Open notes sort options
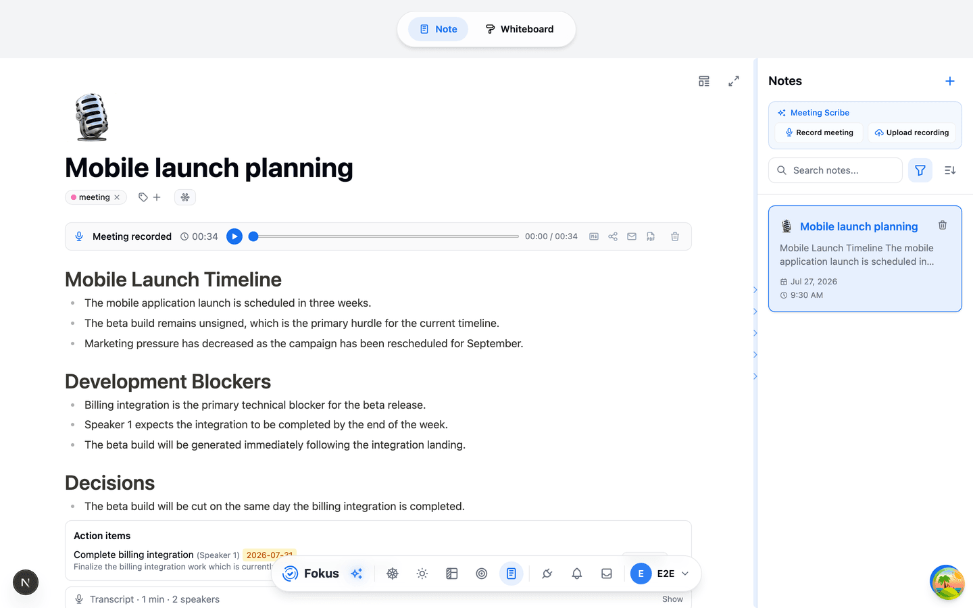Image resolution: width=973 pixels, height=608 pixels. (950, 170)
